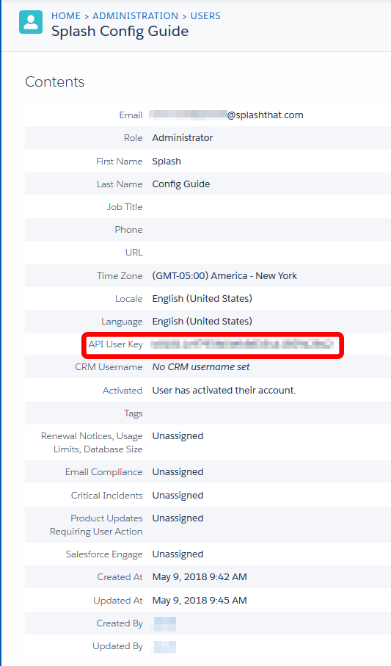This screenshot has height=666, width=391.
Task: Open the blurred Created By user link
Action: [x=165, y=624]
